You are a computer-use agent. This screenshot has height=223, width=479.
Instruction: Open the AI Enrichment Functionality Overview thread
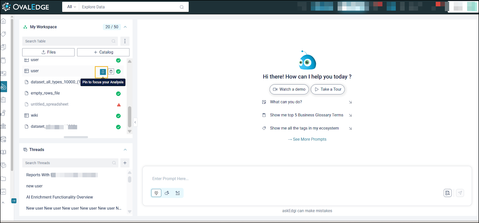coord(60,197)
